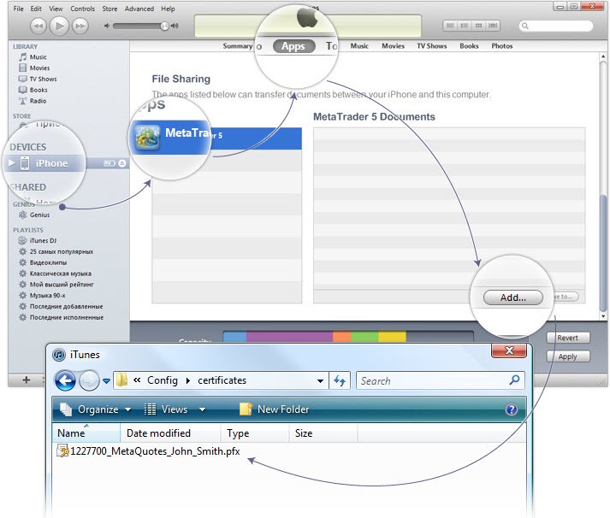Select Movies in the Library sidebar
The height and width of the screenshot is (518, 610).
click(x=39, y=68)
